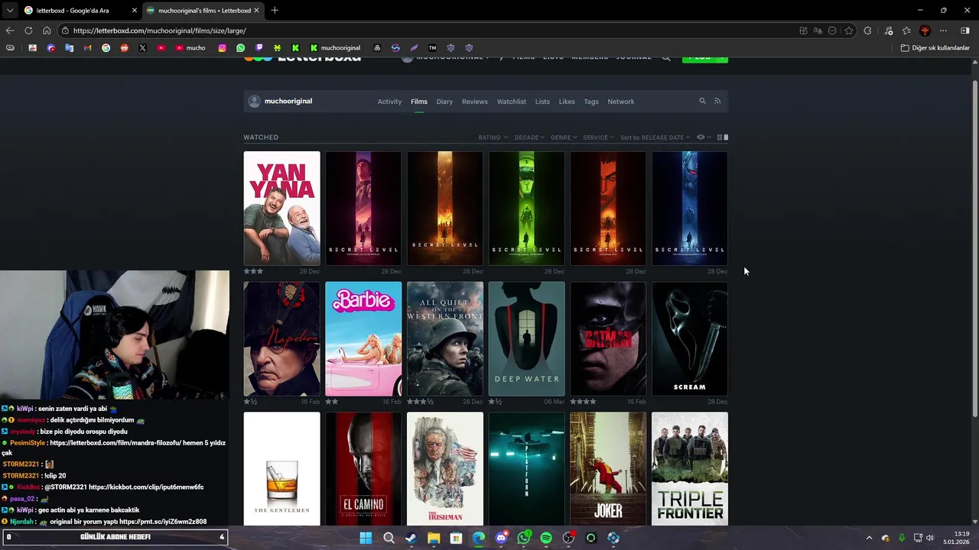Toggle the eye visibility filter
This screenshot has height=550, width=979.
tap(703, 137)
